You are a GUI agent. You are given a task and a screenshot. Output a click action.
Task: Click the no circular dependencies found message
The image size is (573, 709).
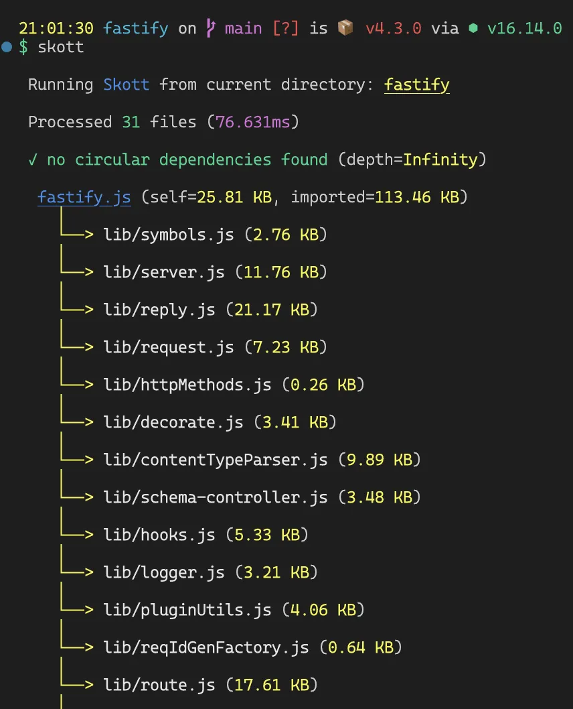point(187,159)
